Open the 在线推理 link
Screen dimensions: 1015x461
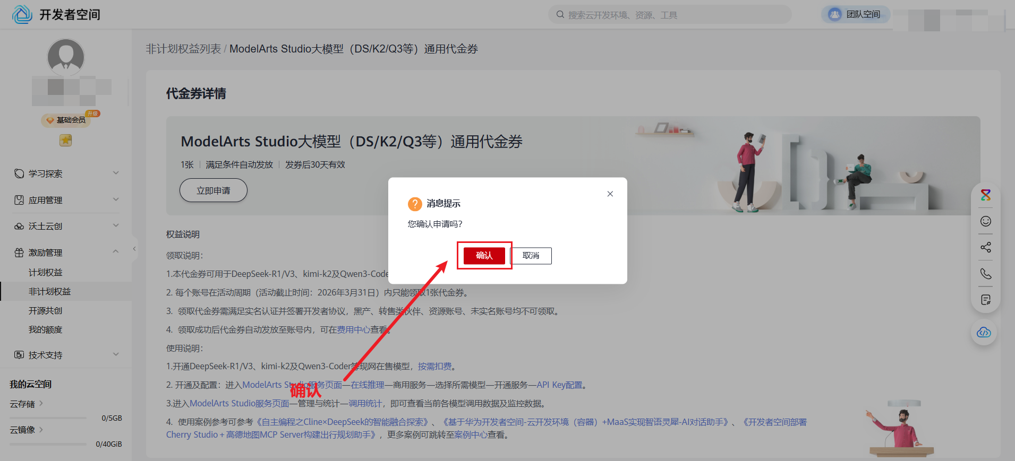tap(368, 385)
